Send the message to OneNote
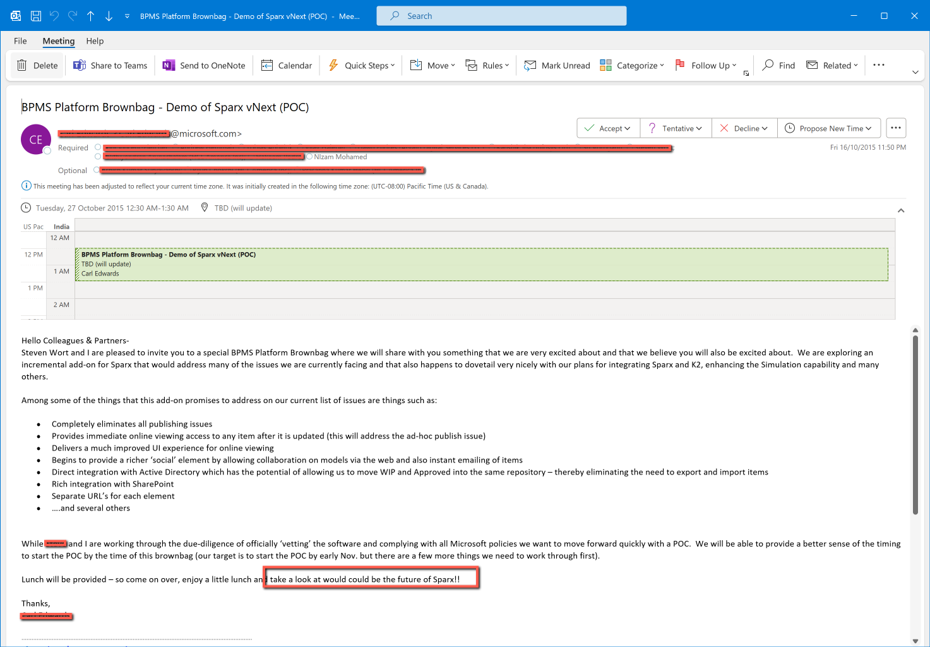 (204, 65)
